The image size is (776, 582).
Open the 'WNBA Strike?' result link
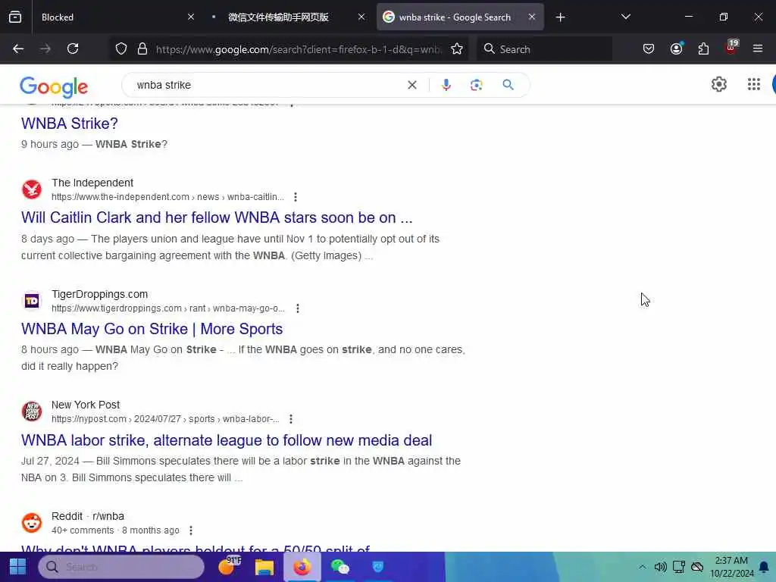click(x=69, y=124)
